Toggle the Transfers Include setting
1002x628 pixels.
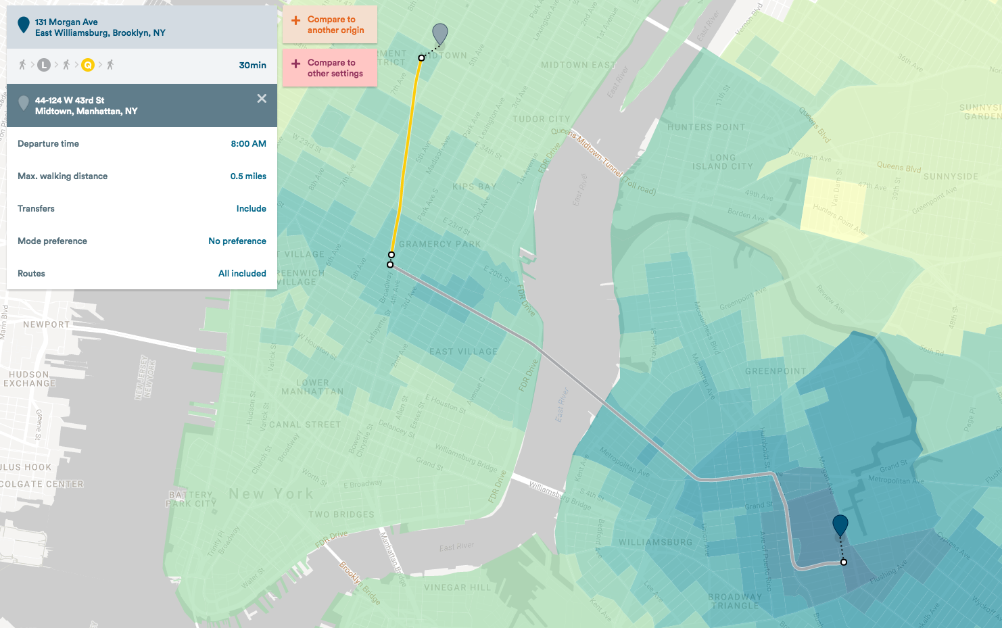(251, 209)
